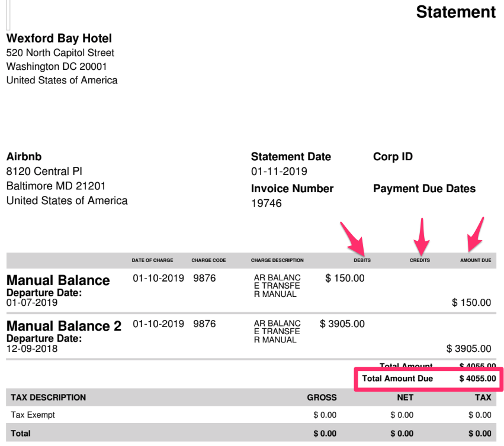Click TAX DESCRIPTION header
The width and height of the screenshot is (504, 446).
click(x=48, y=397)
